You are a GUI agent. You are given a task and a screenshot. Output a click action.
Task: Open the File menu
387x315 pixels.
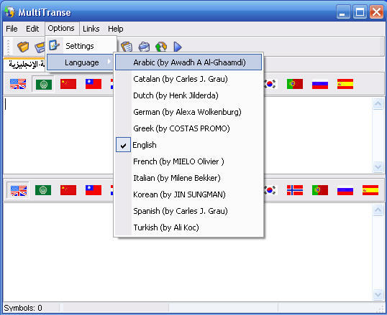click(12, 29)
